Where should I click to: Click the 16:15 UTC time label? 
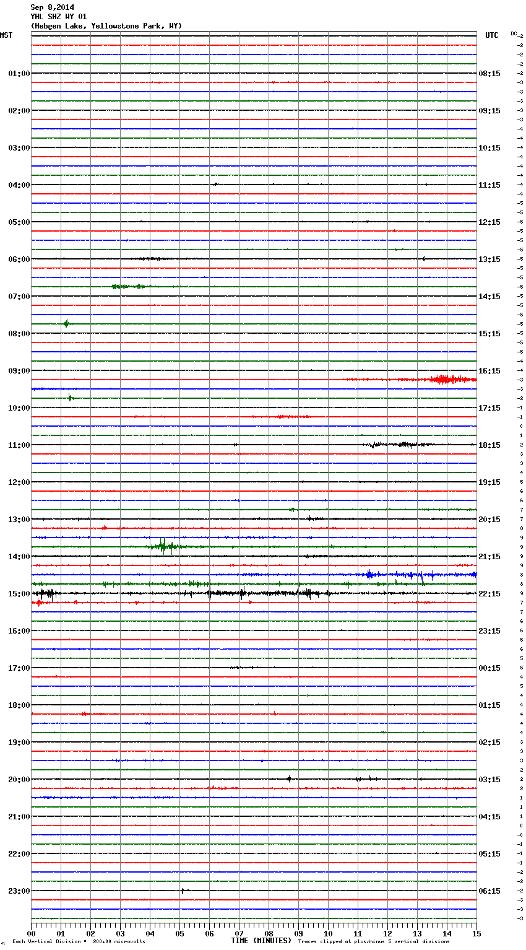489,371
